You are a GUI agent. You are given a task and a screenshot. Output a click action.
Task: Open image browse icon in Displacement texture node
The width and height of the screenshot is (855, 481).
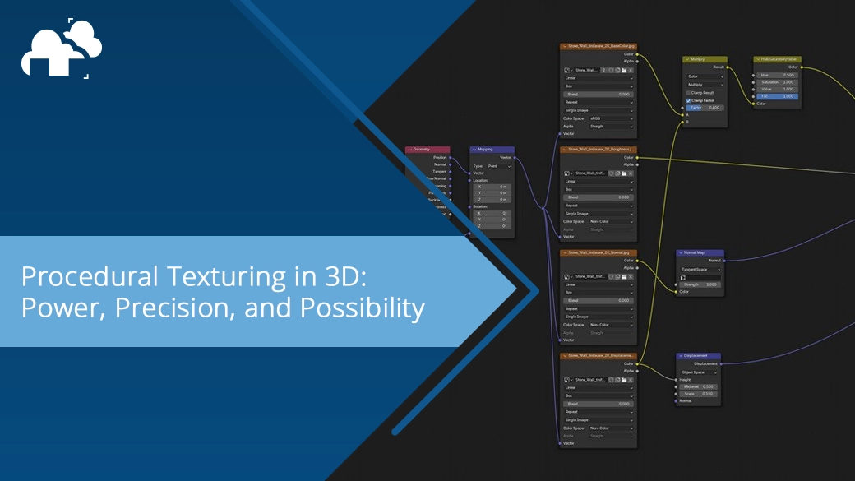point(567,380)
